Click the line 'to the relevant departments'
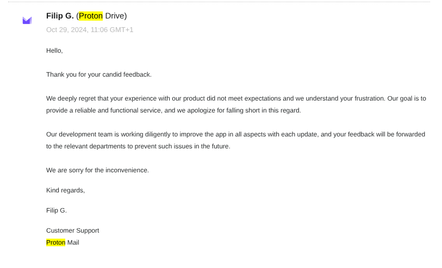Viewport: 442px width, 268px height. 138,146
